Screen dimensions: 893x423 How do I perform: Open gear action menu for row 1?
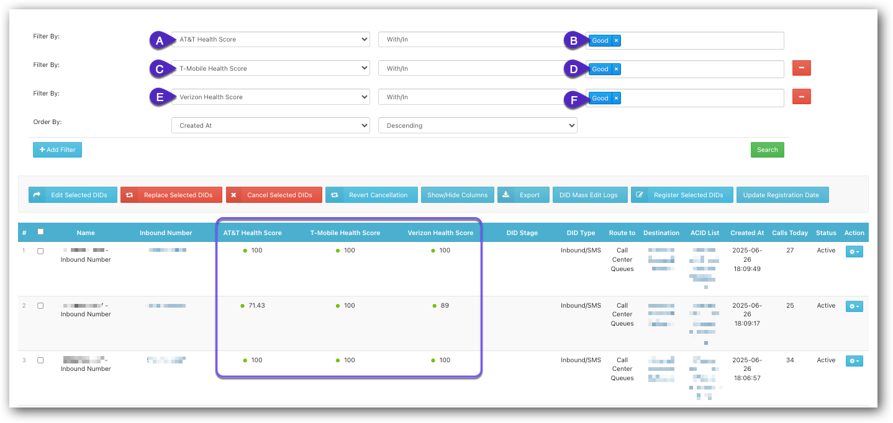click(x=854, y=251)
